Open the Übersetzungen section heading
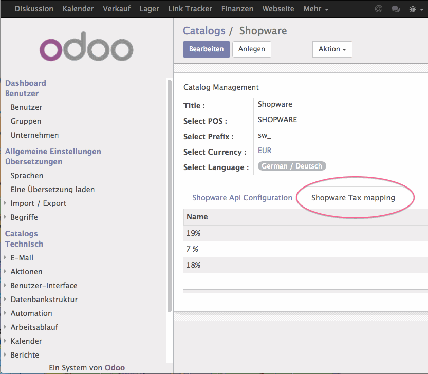 point(33,162)
